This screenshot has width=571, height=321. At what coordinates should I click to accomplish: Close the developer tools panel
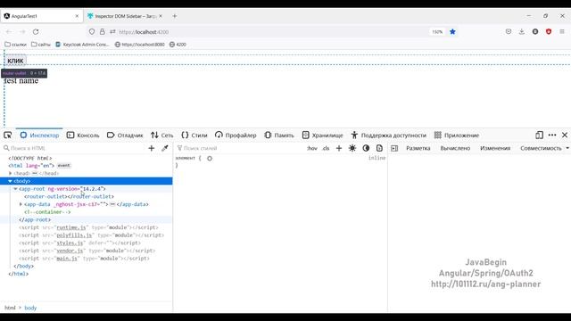565,135
